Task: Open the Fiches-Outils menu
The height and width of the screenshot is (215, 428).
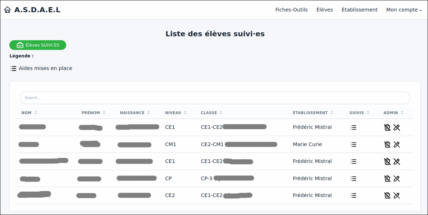Action: click(x=291, y=10)
